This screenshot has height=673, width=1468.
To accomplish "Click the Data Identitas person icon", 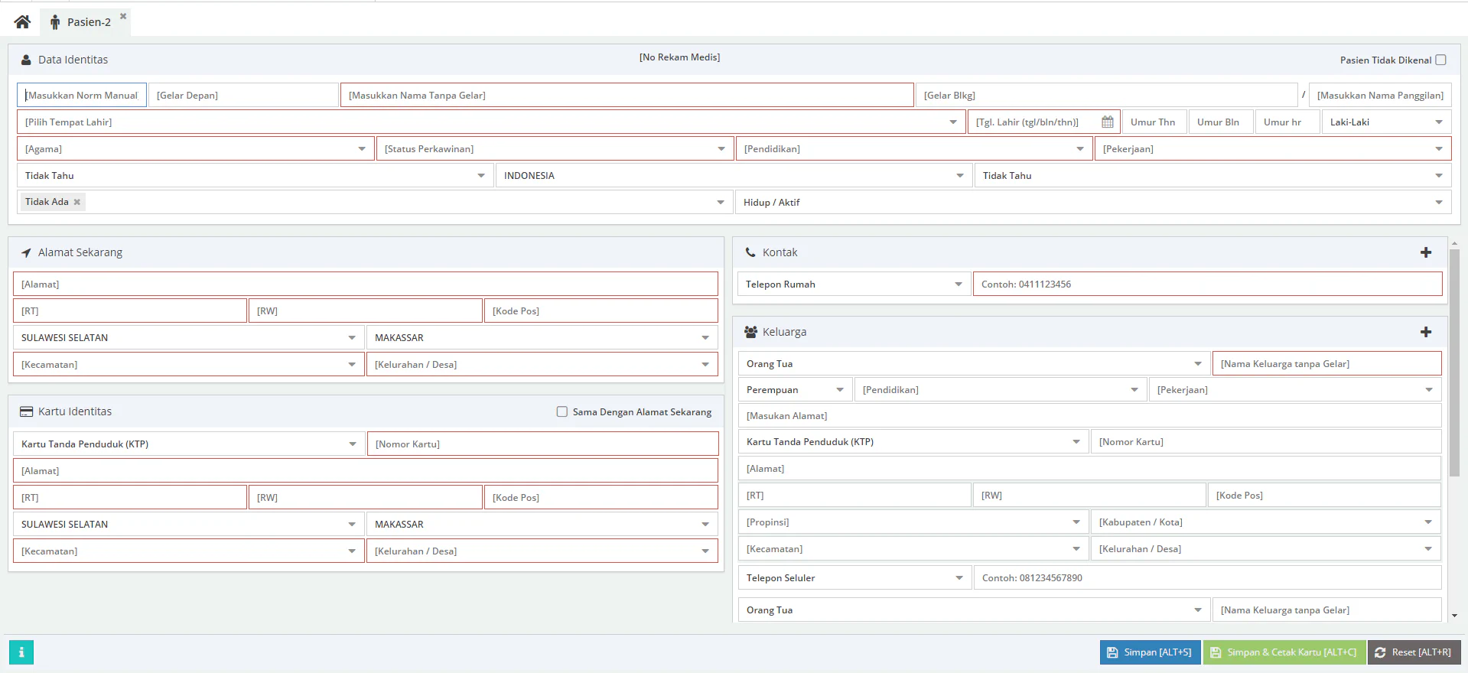I will tap(26, 60).
